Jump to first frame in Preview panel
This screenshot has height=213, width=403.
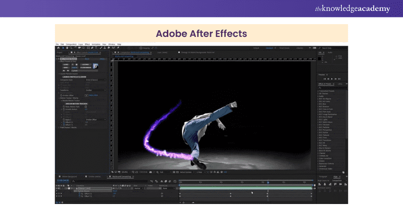[324, 79]
